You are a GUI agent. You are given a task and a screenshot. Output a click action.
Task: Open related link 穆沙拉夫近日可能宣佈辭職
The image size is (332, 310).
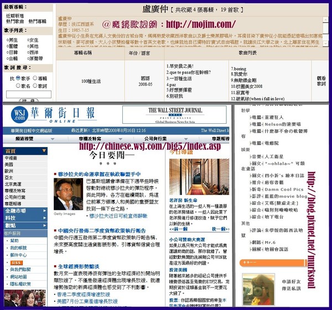(118, 216)
